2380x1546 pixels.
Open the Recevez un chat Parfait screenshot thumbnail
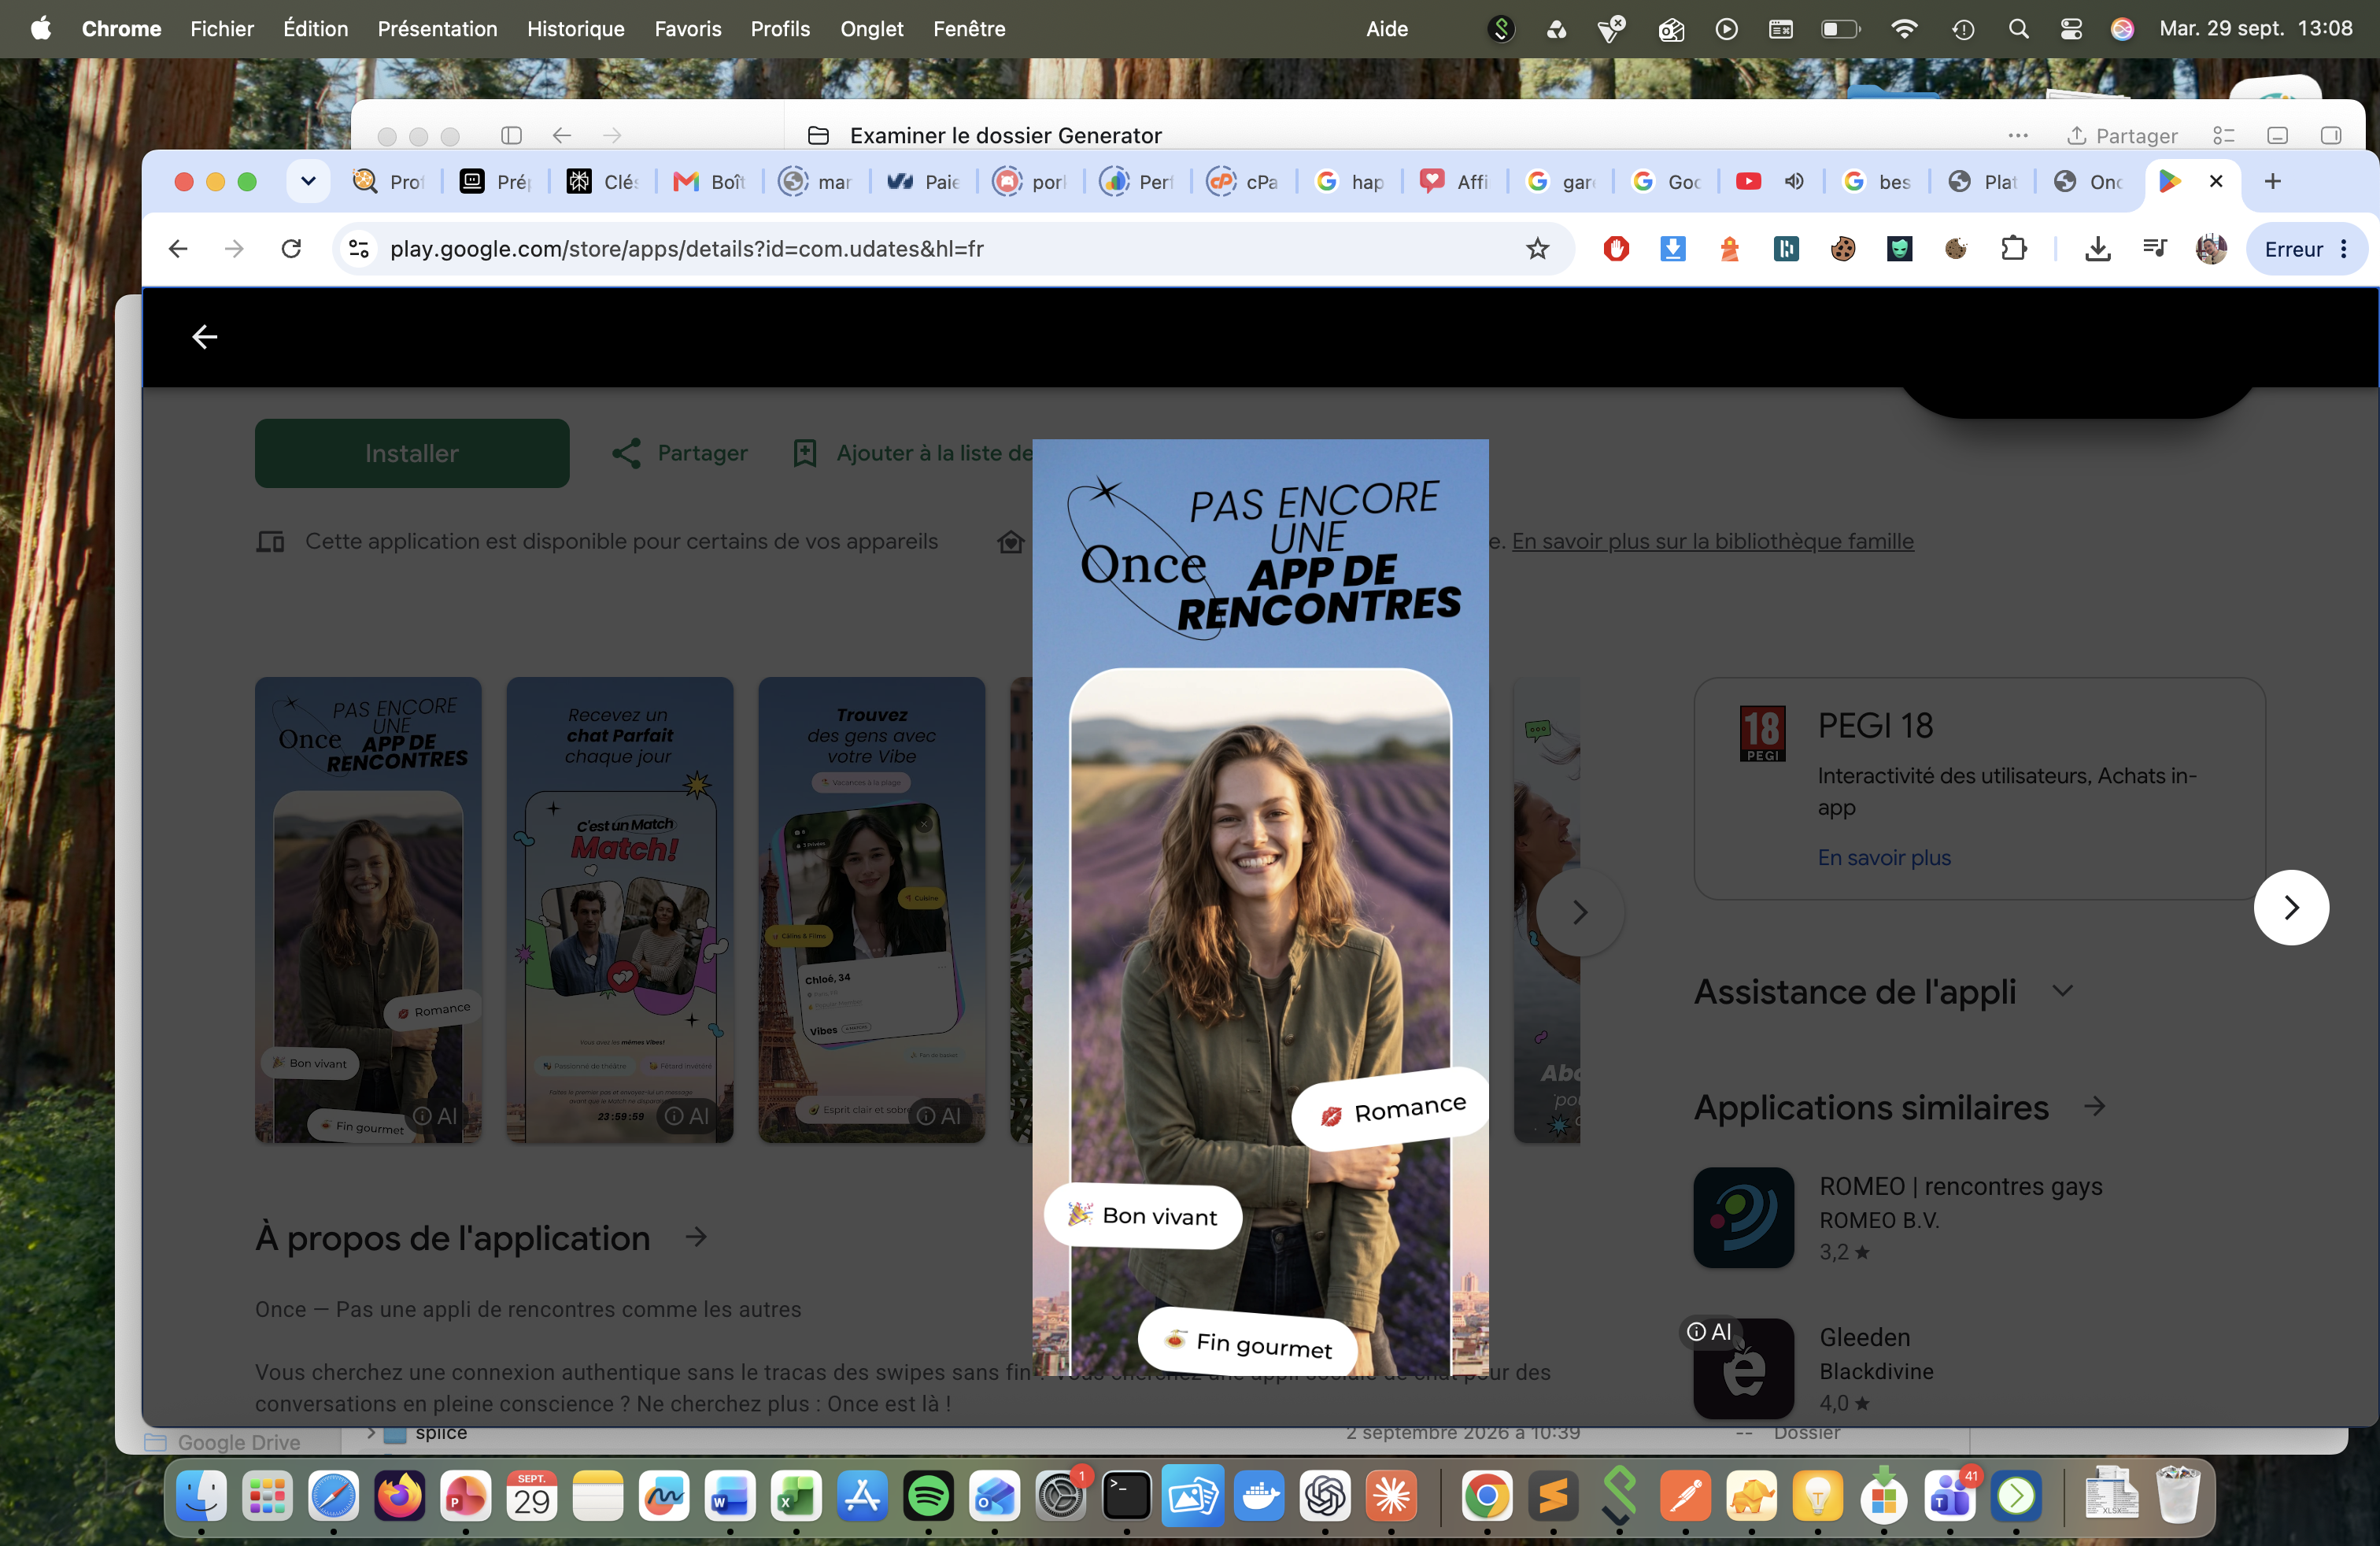(x=619, y=909)
